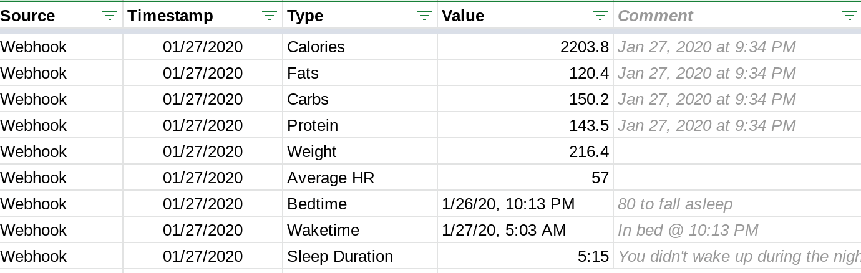This screenshot has width=861, height=273.
Task: Click the Protein value 143.5 cell
Action: [x=589, y=125]
